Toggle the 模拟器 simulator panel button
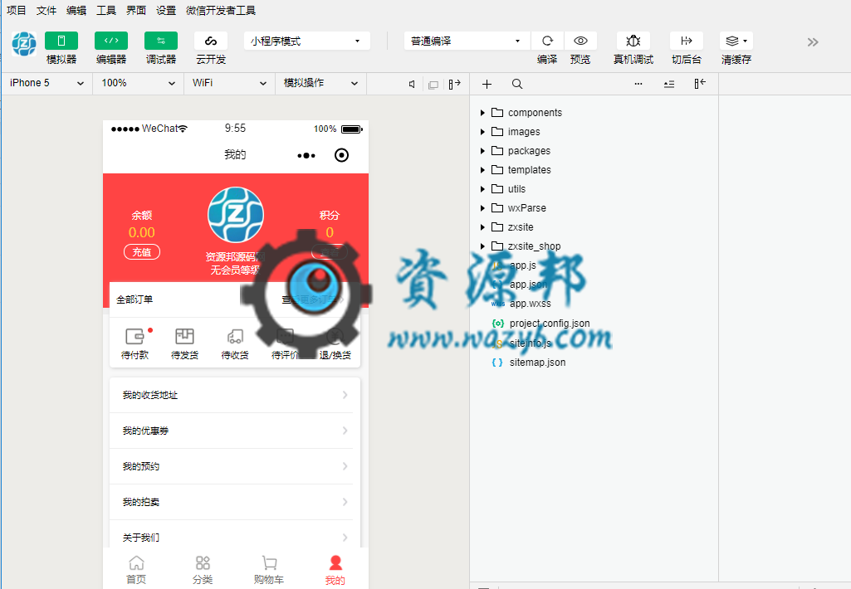 tap(61, 41)
